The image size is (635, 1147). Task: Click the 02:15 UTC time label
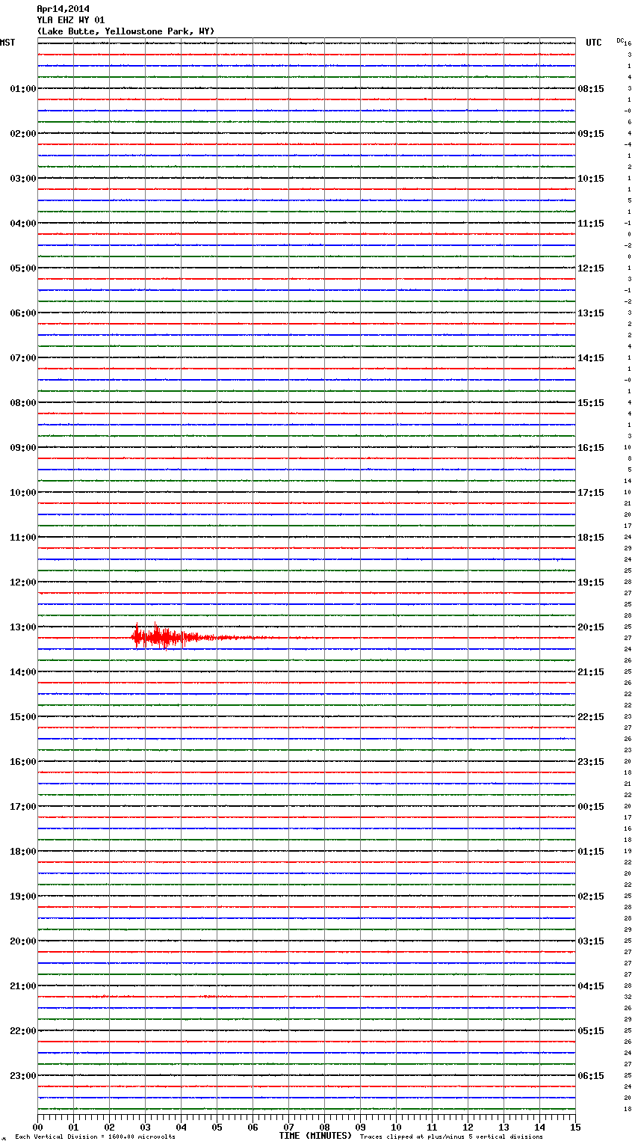pyautogui.click(x=591, y=897)
